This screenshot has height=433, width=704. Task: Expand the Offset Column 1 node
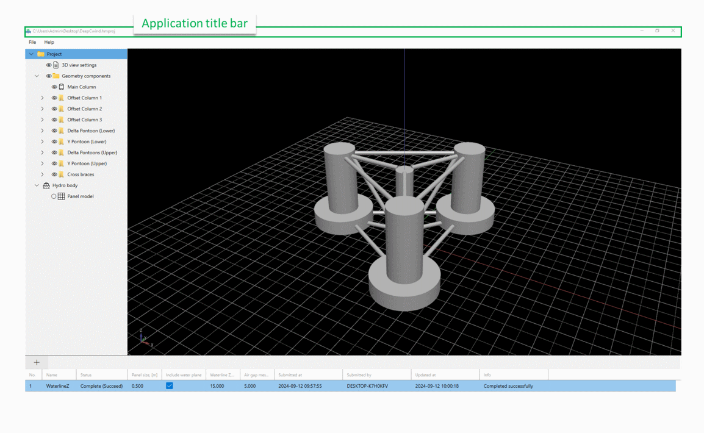click(42, 98)
